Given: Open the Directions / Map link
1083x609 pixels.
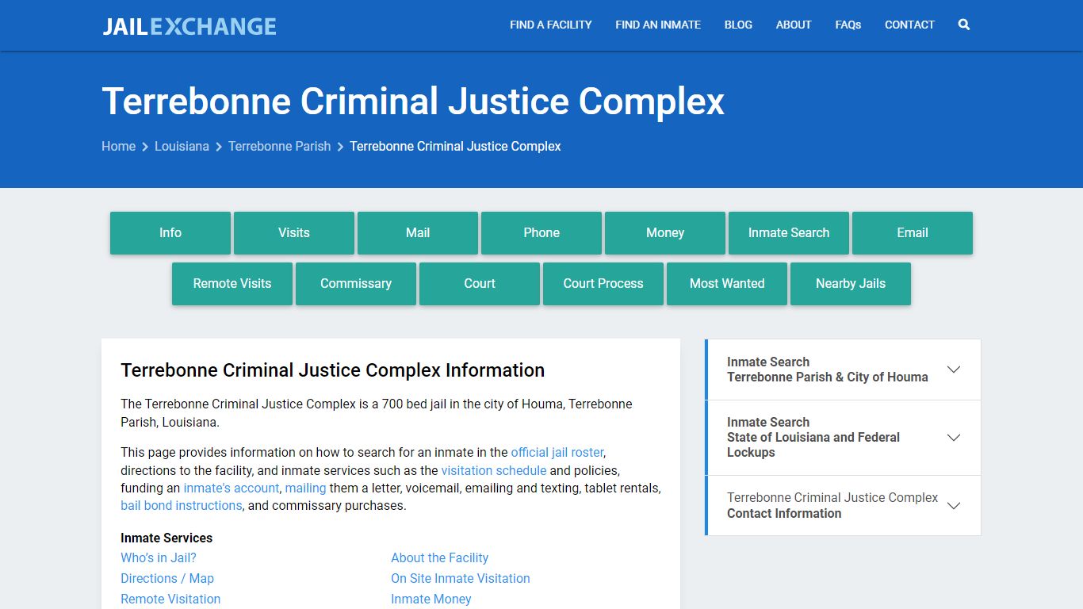Looking at the screenshot, I should 167,578.
